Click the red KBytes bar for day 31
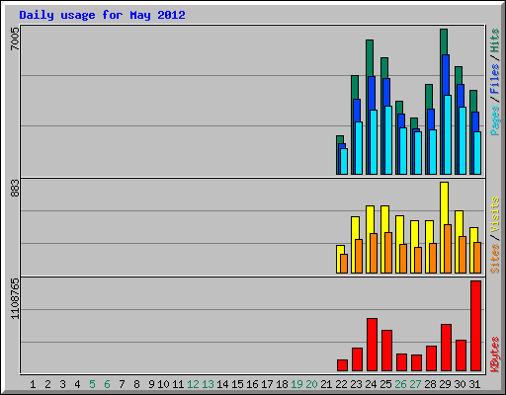 click(x=475, y=326)
